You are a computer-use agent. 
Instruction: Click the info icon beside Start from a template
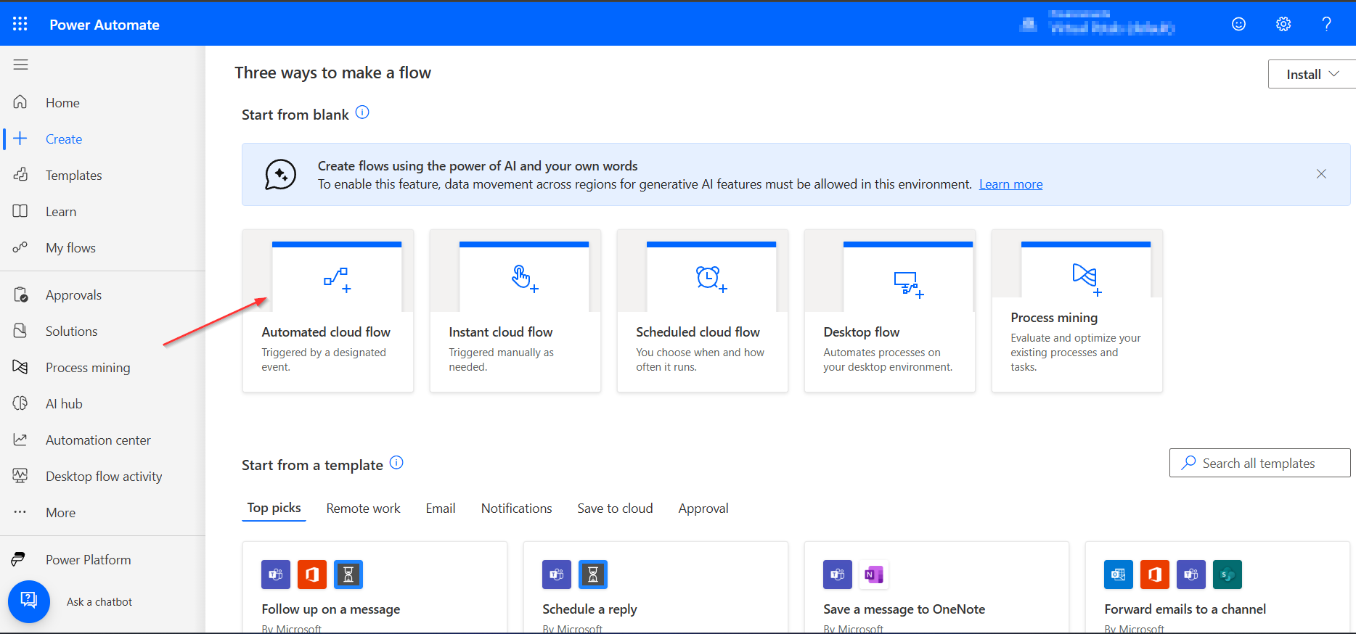point(396,463)
